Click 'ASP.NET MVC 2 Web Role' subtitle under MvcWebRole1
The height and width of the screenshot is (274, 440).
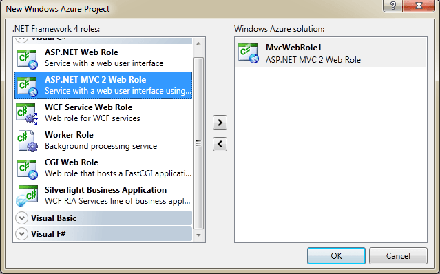click(x=313, y=60)
